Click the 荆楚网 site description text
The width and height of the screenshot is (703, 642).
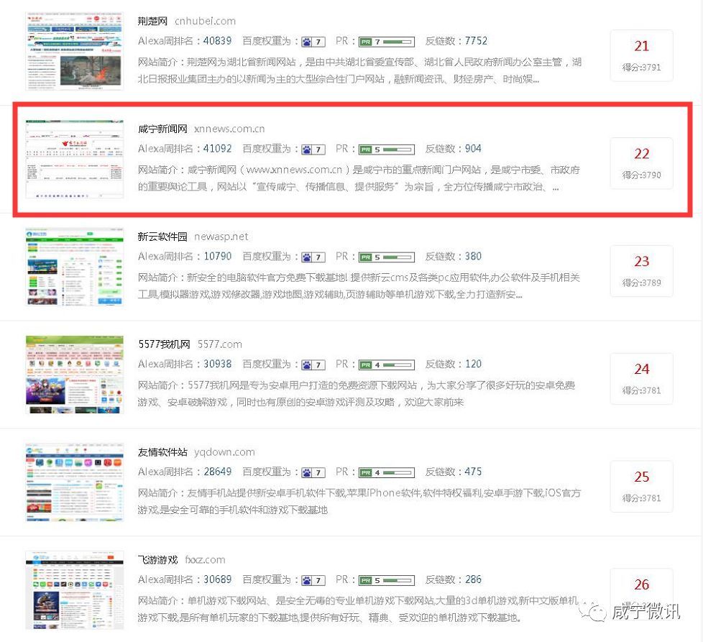tap(359, 70)
